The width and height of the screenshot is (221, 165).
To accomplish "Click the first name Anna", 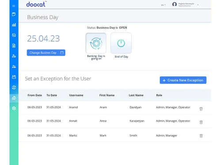I will pos(103,121).
